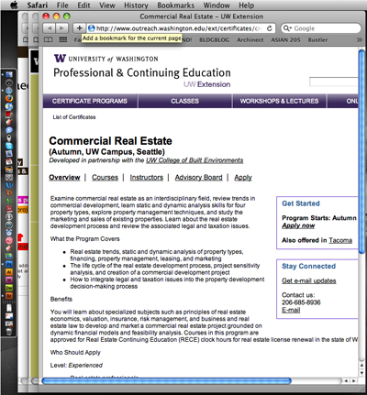The image size is (367, 395).
Task: Open iCal calendar icon in the dock
Action: (x=9, y=162)
